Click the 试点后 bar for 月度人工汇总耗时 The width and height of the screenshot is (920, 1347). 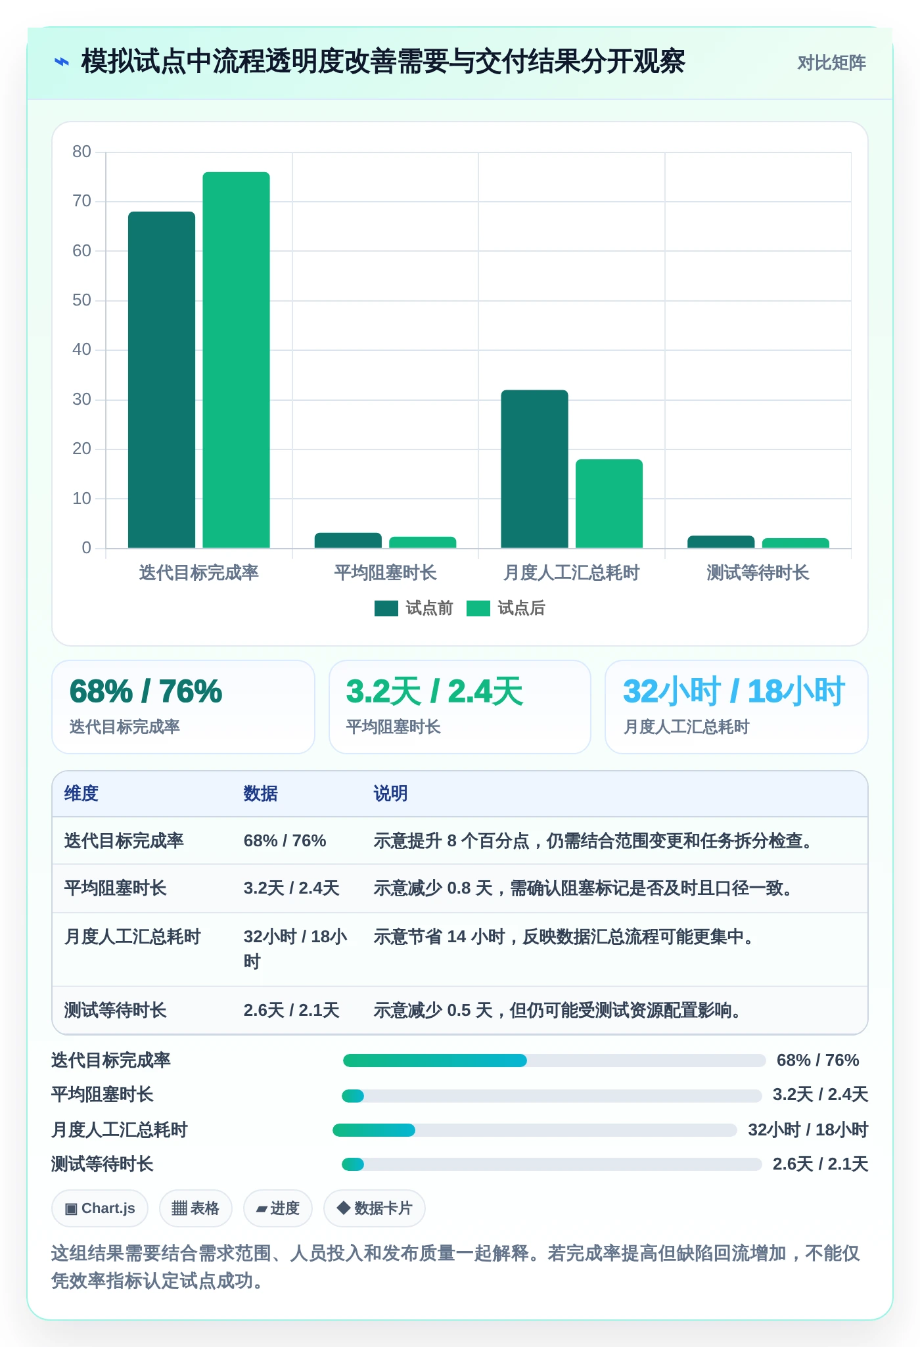(609, 503)
